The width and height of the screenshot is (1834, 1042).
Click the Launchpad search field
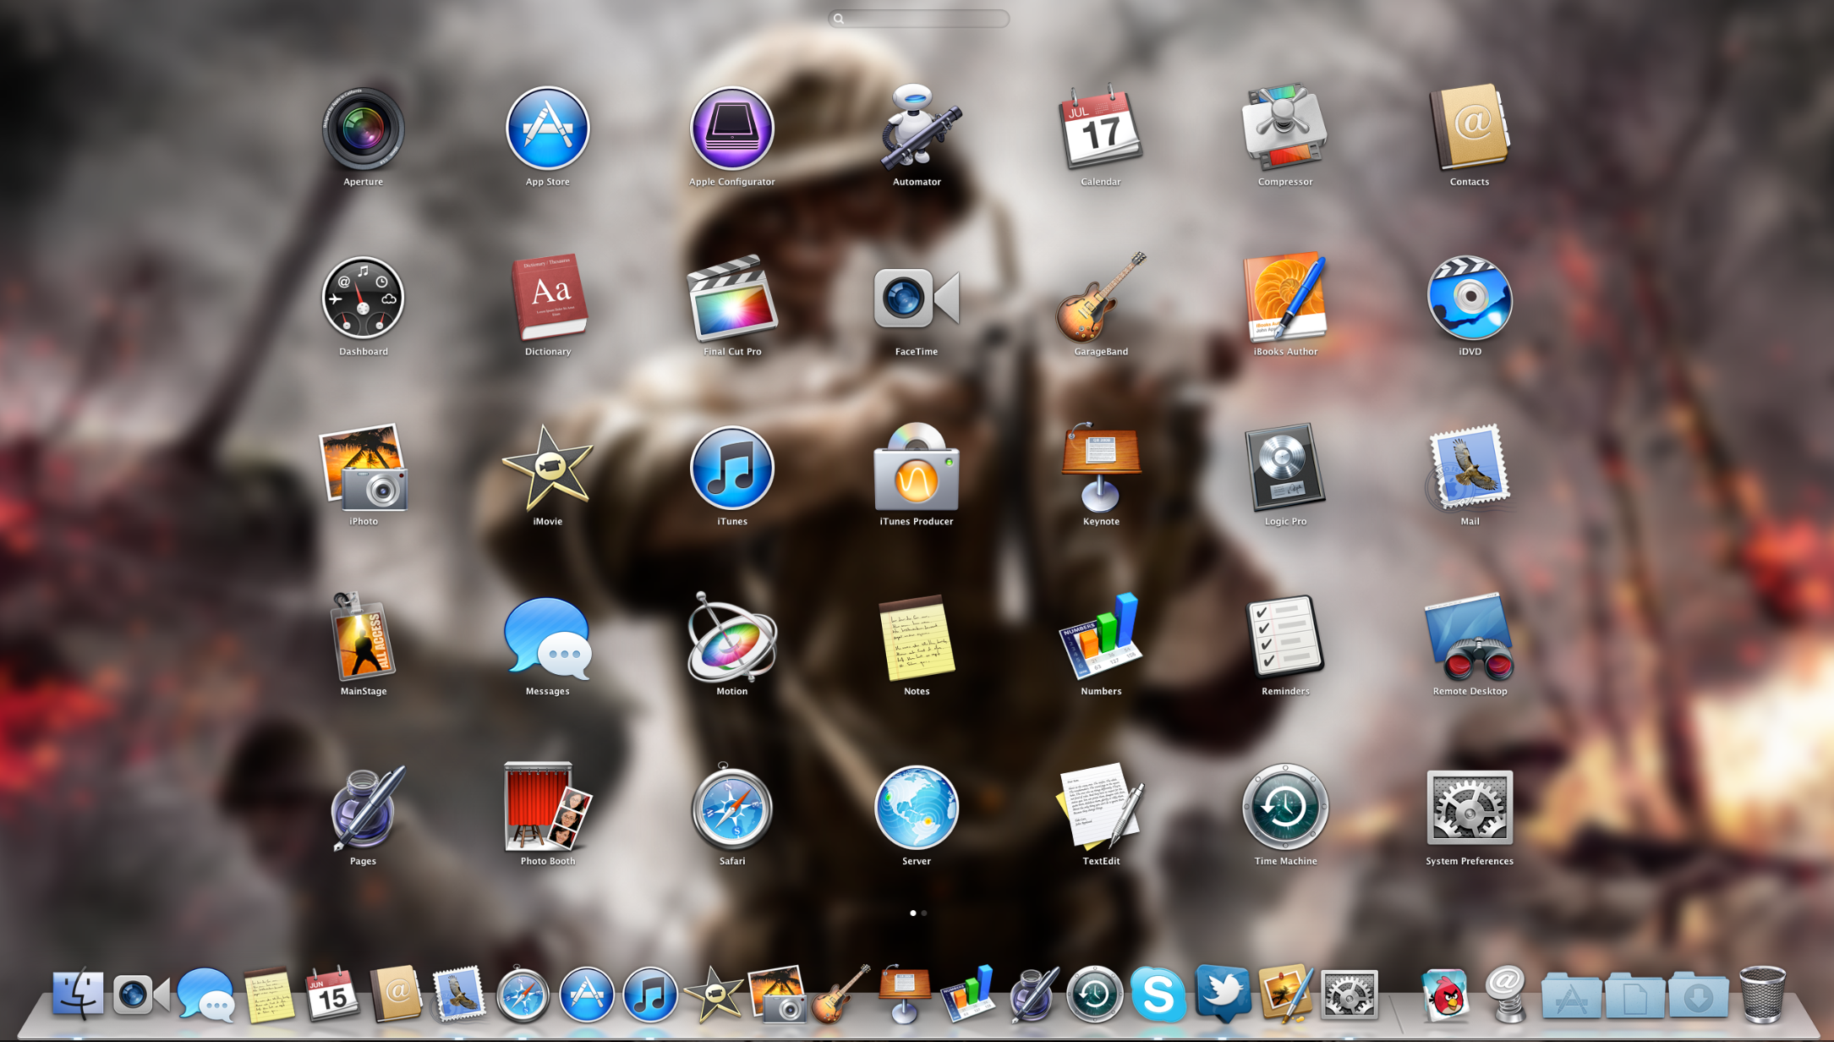919,19
